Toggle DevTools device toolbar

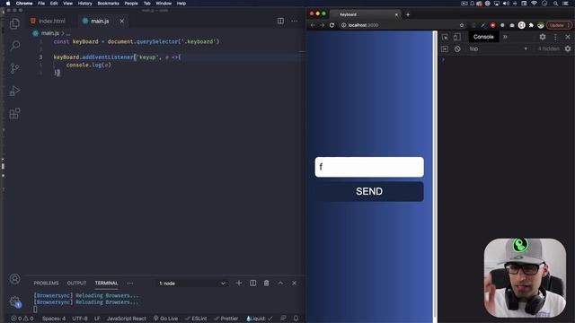pyautogui.click(x=457, y=37)
